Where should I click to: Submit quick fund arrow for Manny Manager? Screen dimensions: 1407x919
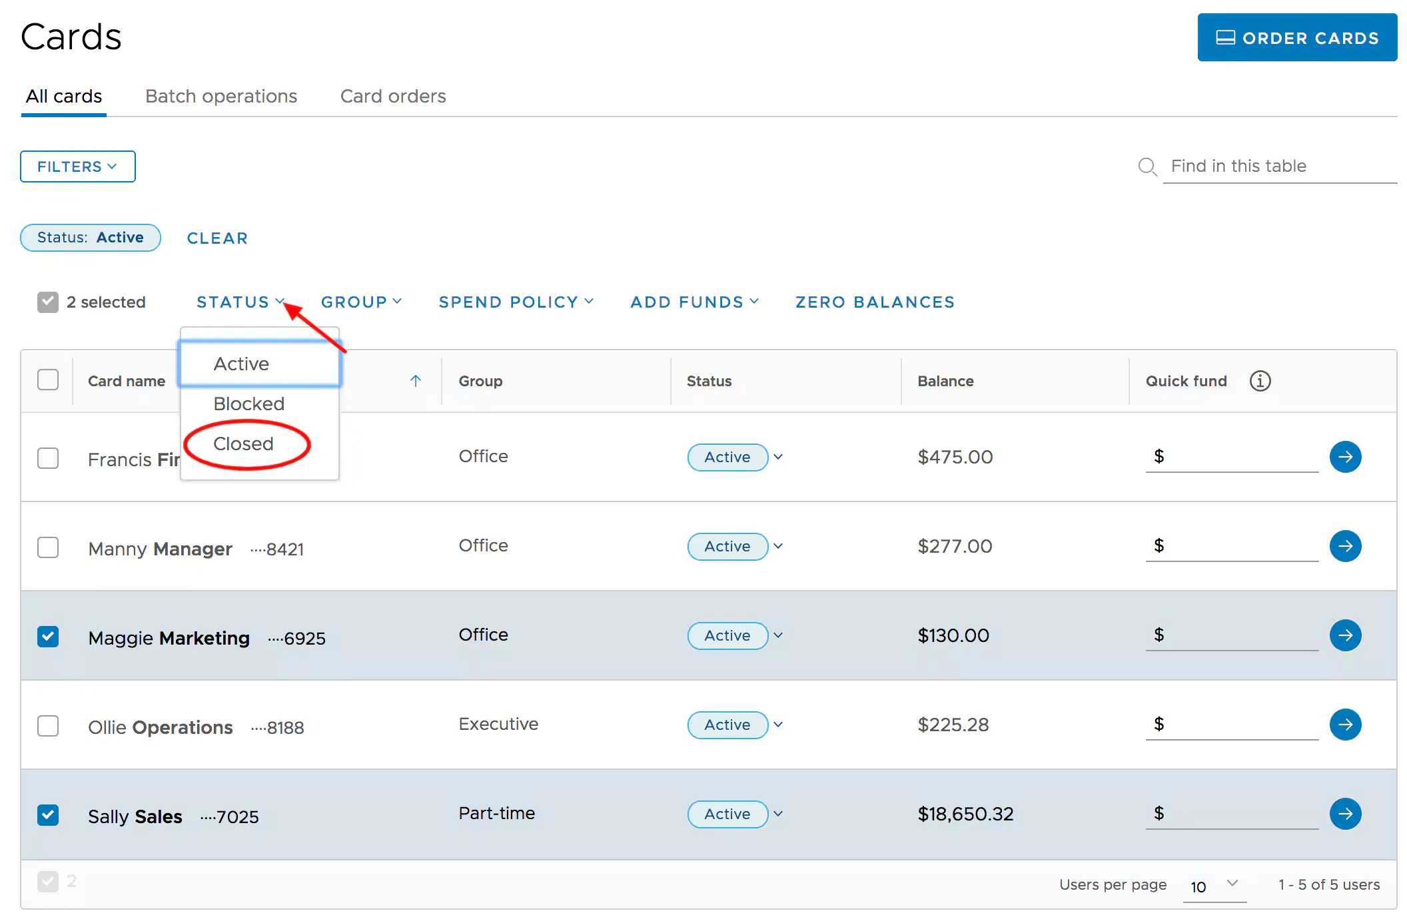point(1344,546)
